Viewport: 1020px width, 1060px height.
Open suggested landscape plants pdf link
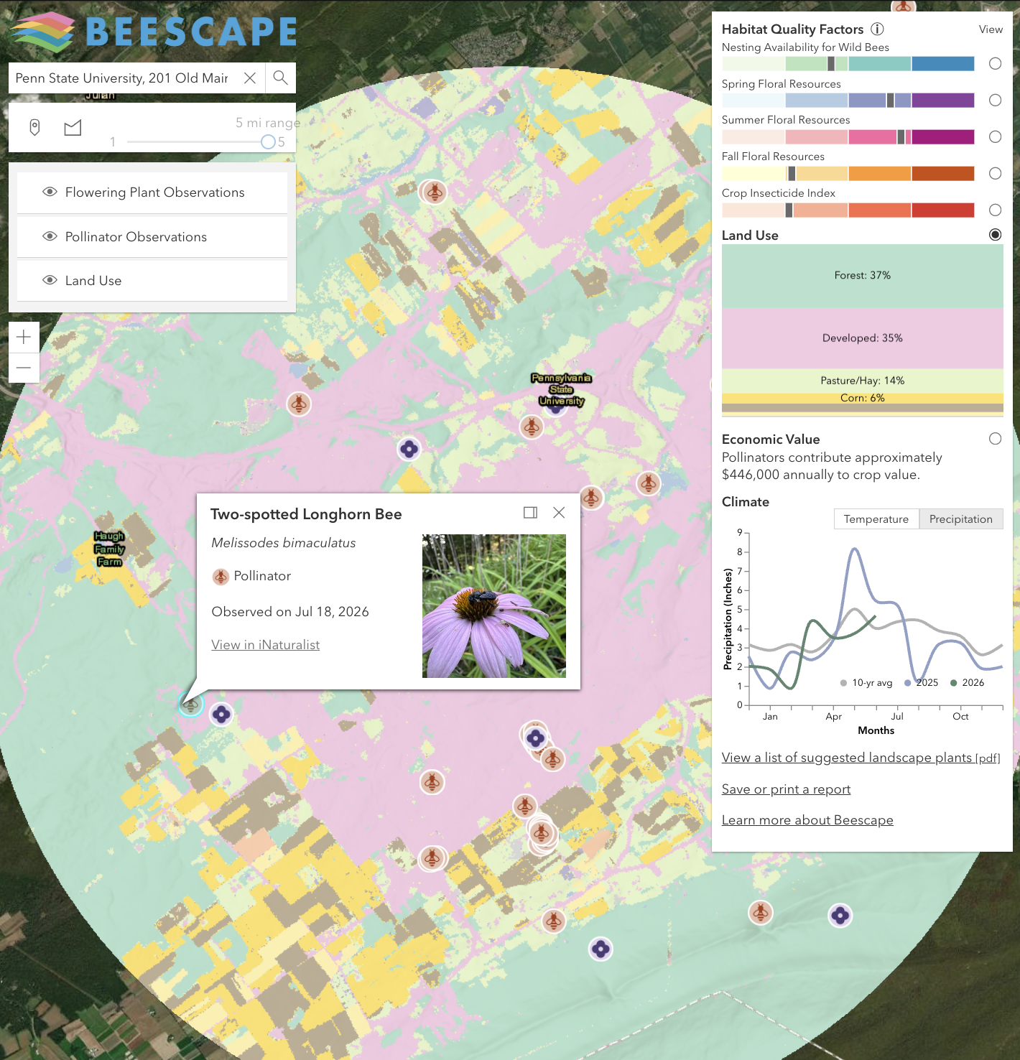[861, 758]
